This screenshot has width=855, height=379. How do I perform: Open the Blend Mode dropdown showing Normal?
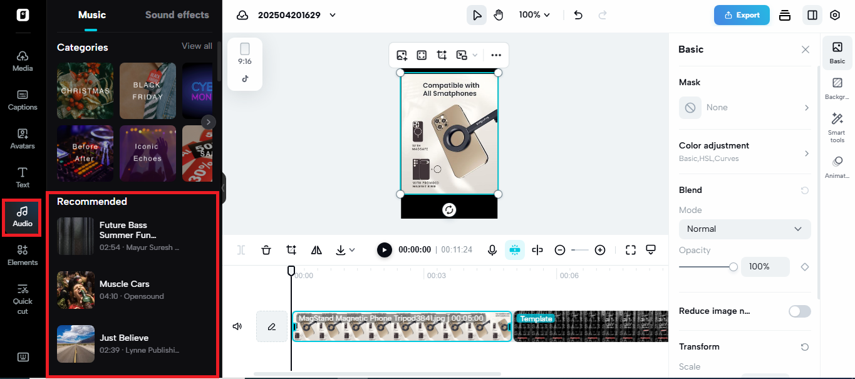coord(744,229)
